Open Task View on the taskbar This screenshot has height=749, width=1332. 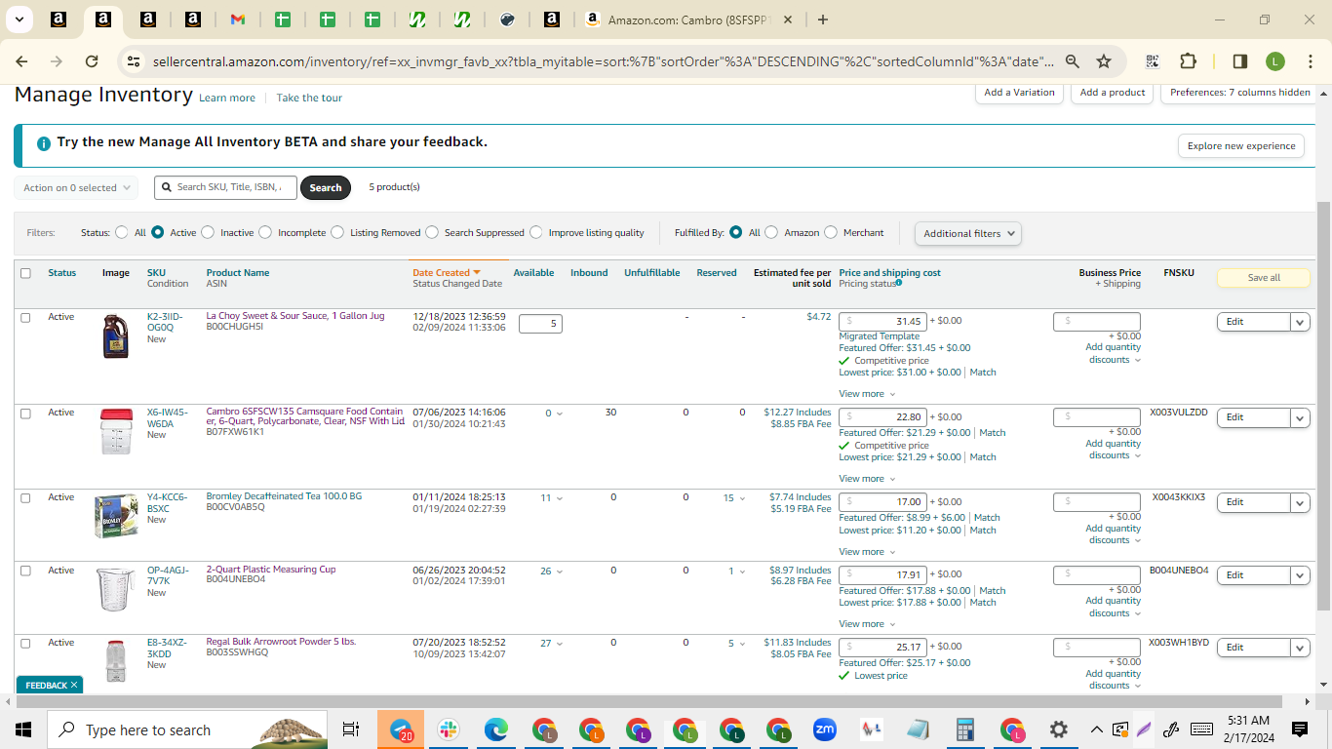[351, 729]
